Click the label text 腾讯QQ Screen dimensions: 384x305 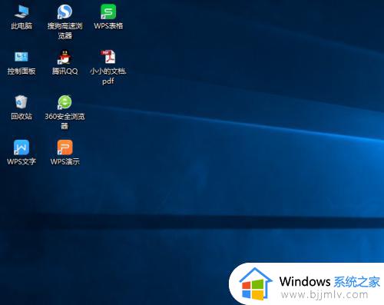pyautogui.click(x=65, y=71)
